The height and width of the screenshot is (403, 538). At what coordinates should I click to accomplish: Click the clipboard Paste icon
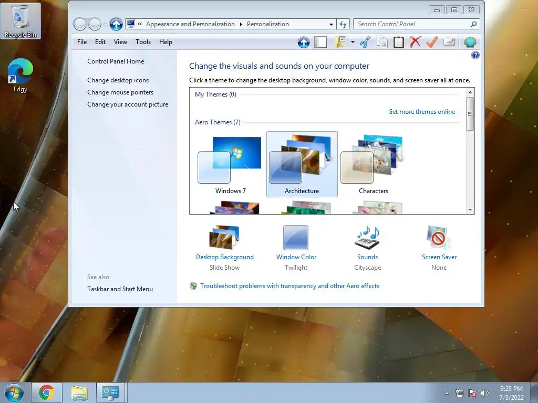point(398,42)
